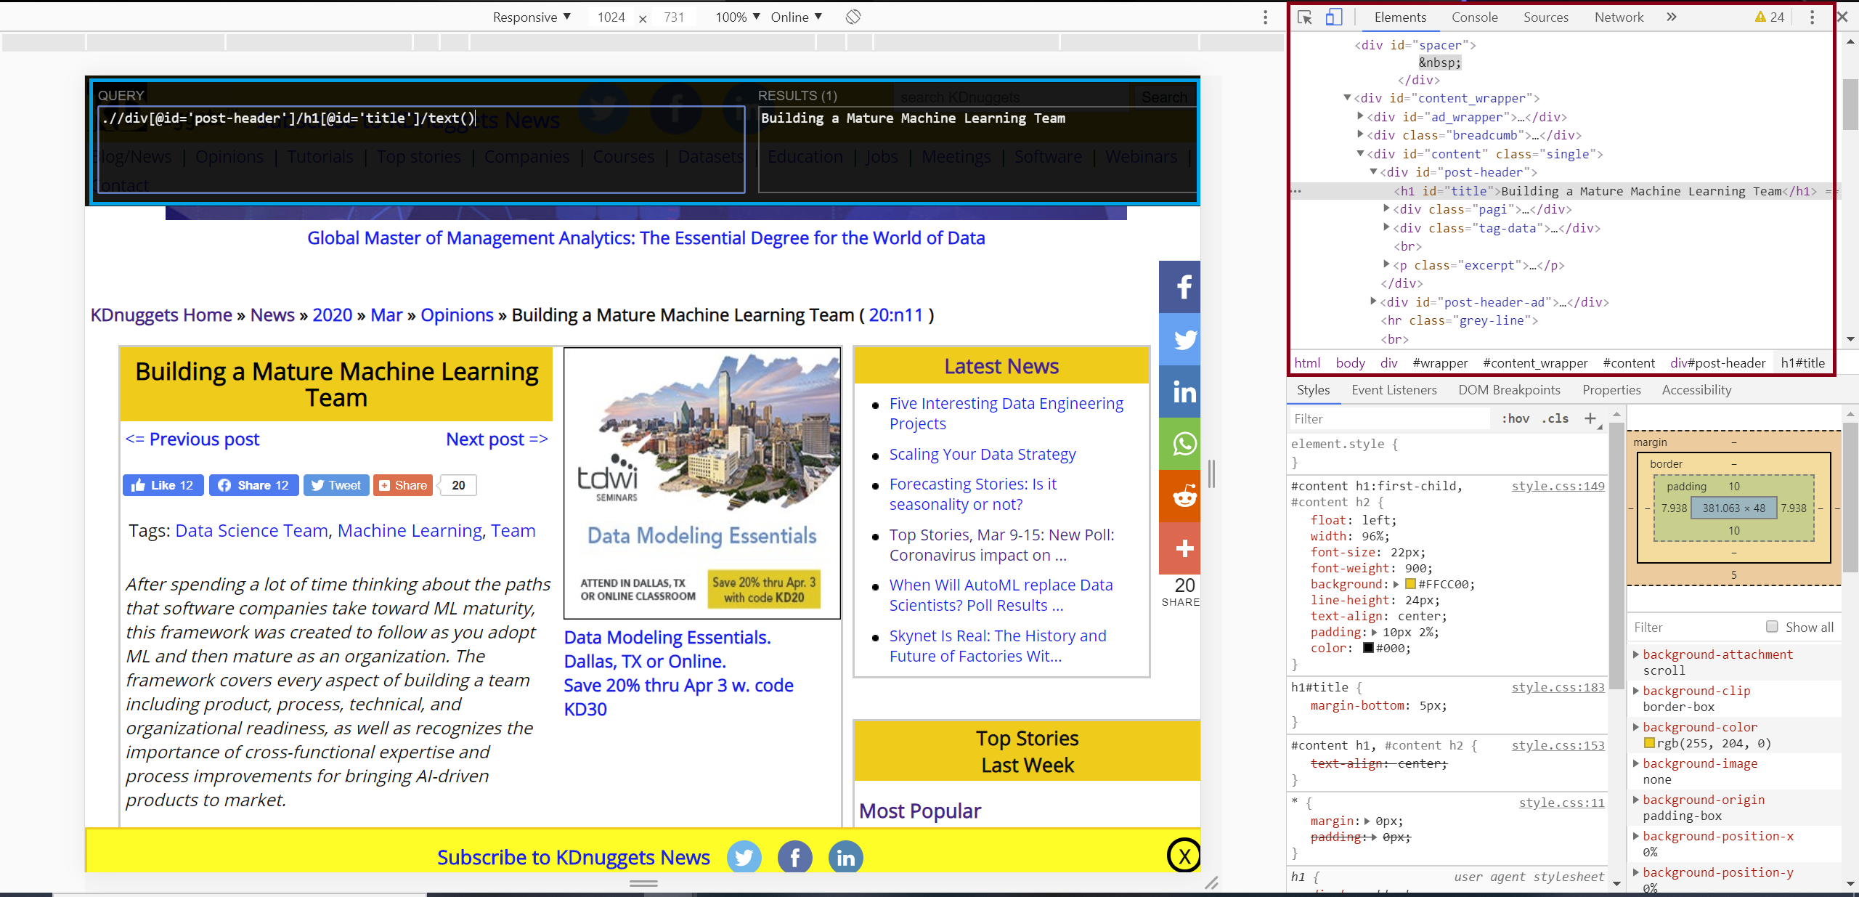Viewport: 1859px width, 897px height.
Task: Select div#post-header in DOM breadcrumb
Action: click(x=1717, y=363)
